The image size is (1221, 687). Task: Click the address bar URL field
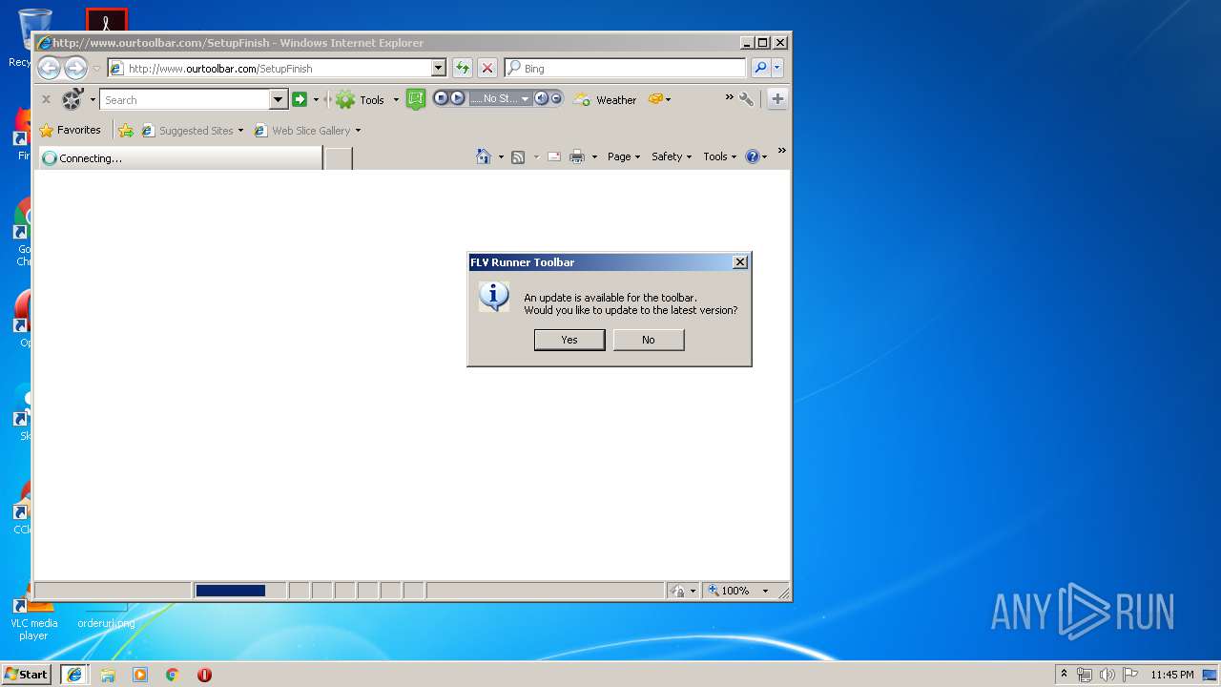[x=277, y=69]
